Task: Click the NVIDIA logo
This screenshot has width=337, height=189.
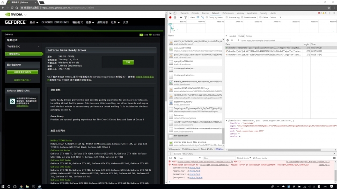Action: click(14, 14)
